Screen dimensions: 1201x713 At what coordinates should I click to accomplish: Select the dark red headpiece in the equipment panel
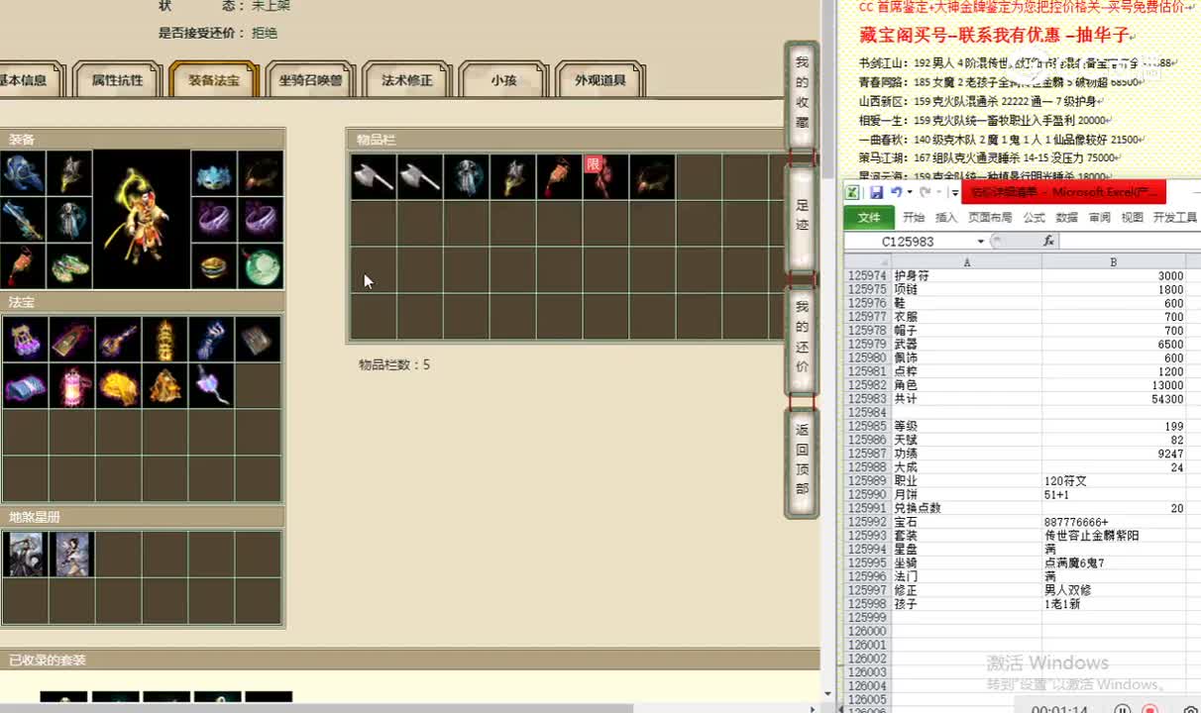point(260,173)
